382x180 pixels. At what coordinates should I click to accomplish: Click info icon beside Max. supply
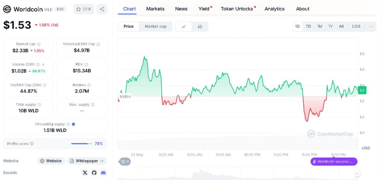(x=93, y=105)
